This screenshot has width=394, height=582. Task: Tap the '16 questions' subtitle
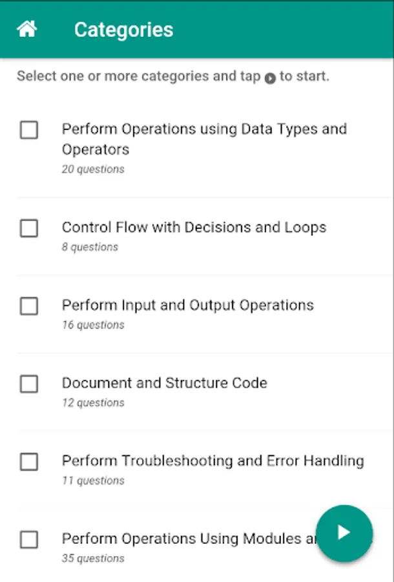coord(93,325)
